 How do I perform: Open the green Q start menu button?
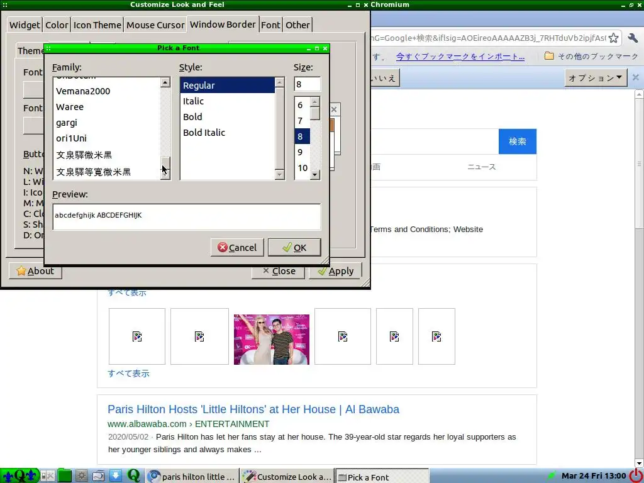pyautogui.click(x=19, y=475)
